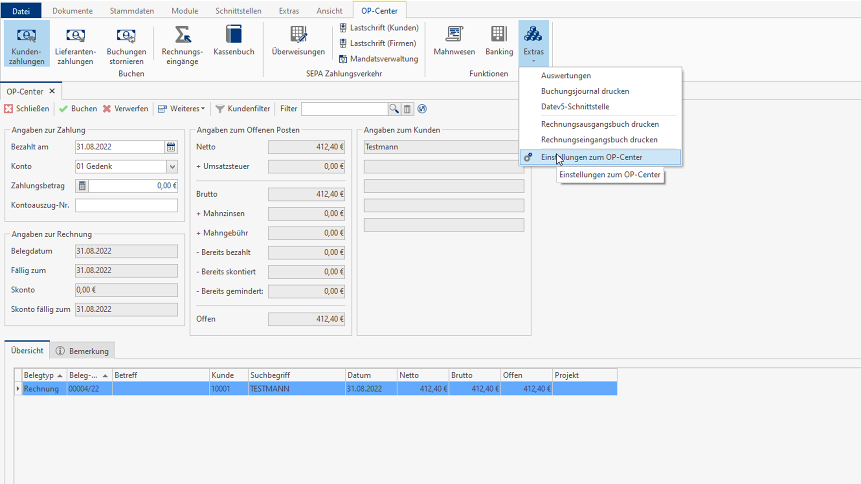
Task: Switch to the Stammdaten ribbon tab
Action: point(132,11)
